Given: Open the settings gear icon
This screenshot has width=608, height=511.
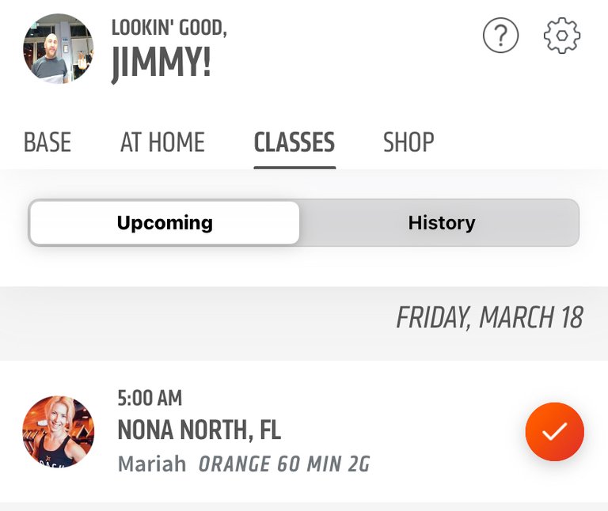Looking at the screenshot, I should click(562, 36).
